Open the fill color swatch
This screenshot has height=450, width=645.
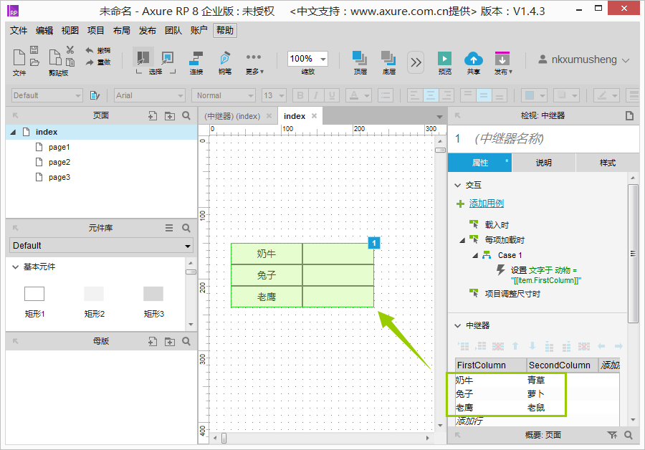[534, 95]
